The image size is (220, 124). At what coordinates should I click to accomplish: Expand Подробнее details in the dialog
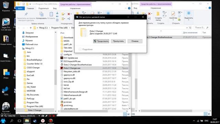(86, 49)
